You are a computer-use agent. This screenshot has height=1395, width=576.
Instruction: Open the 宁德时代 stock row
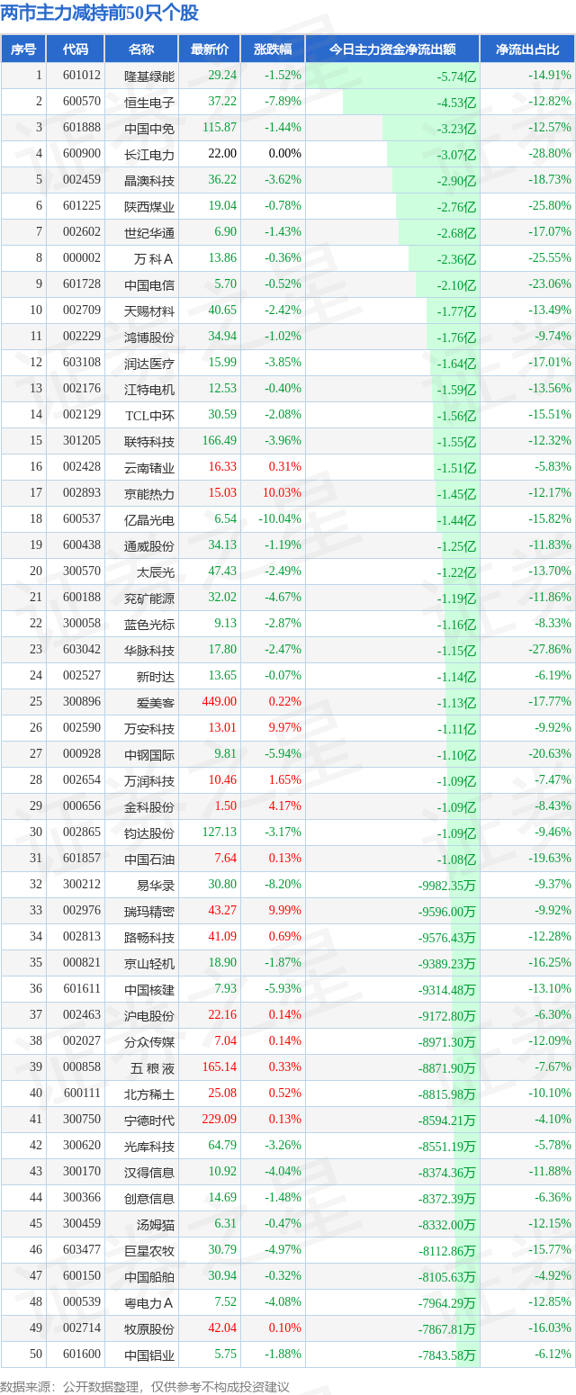[149, 1120]
